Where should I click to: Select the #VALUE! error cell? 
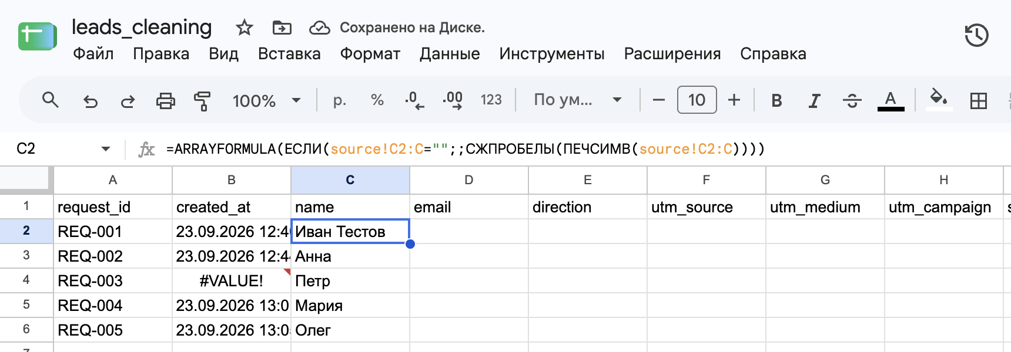(x=232, y=280)
